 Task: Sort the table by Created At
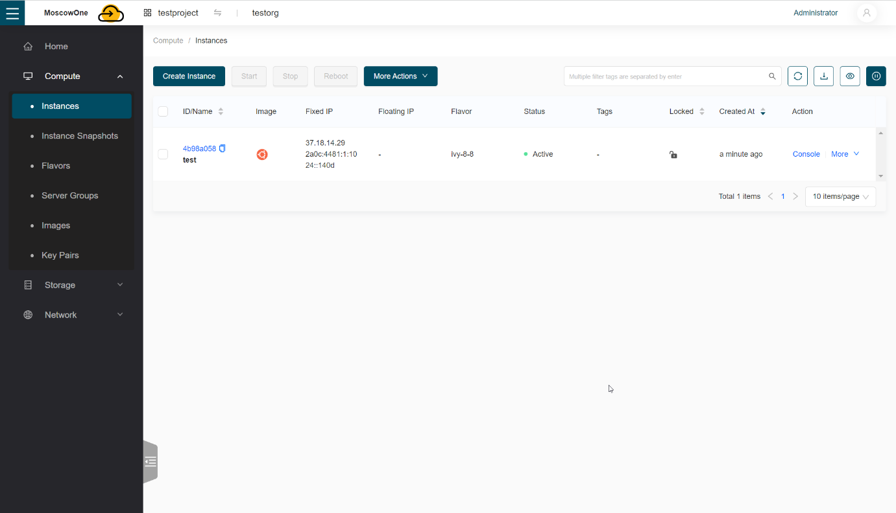[762, 111]
